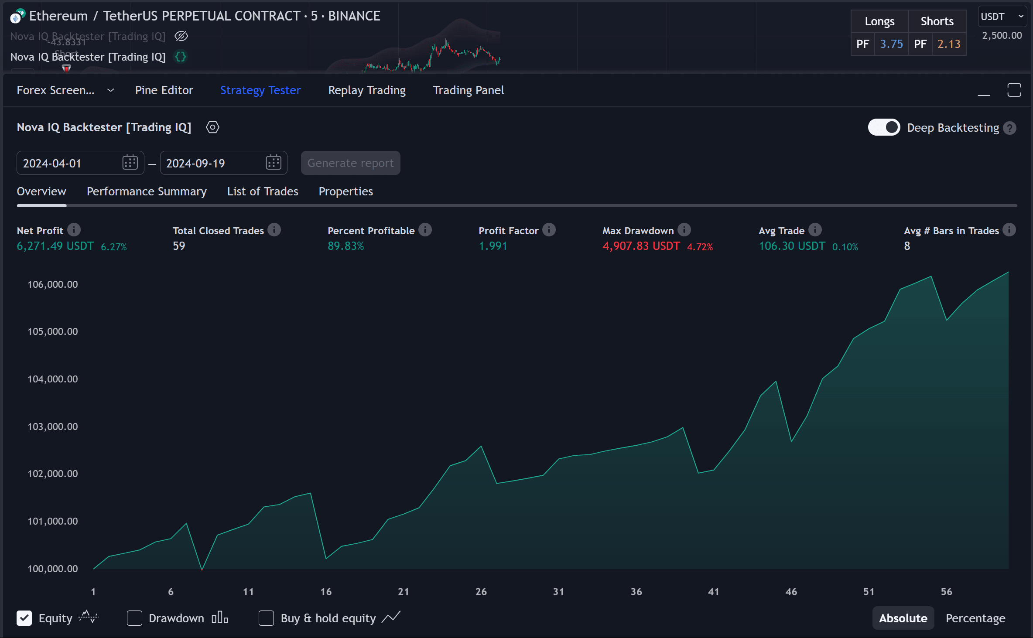
Task: Enable the Drawdown checkbox
Action: click(134, 618)
